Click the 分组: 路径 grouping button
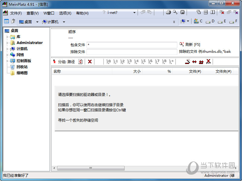 pos(64,62)
